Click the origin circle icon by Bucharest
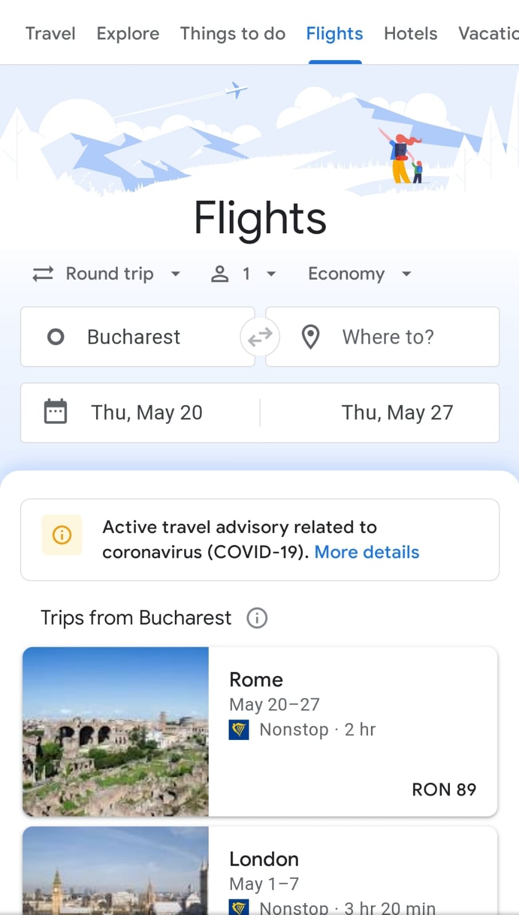Screen dimensions: 519x915 pos(55,337)
